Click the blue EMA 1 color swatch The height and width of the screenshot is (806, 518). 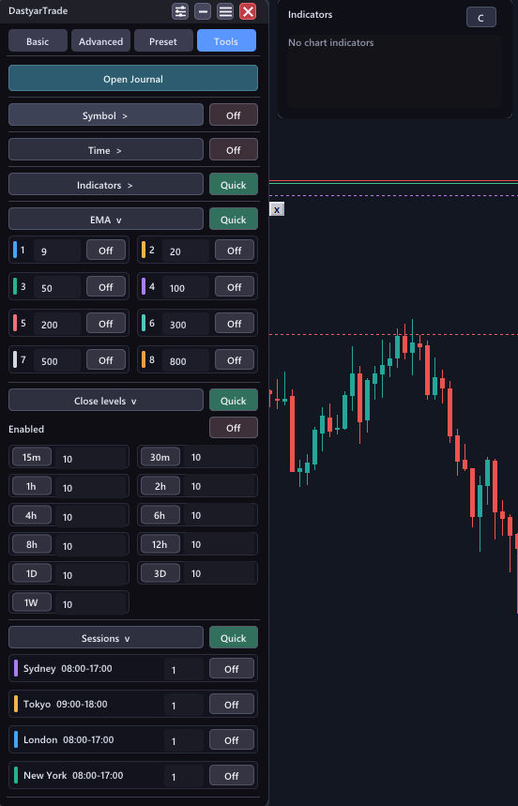pos(15,250)
